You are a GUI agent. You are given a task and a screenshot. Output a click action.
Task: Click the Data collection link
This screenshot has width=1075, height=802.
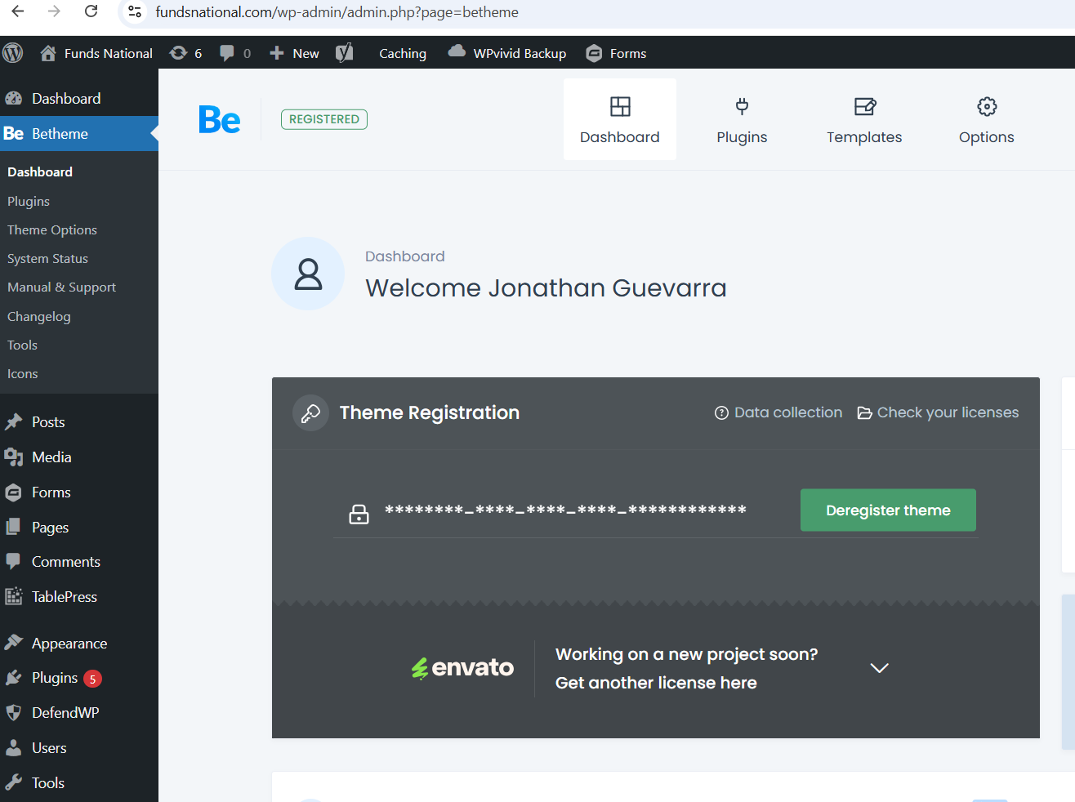778,412
